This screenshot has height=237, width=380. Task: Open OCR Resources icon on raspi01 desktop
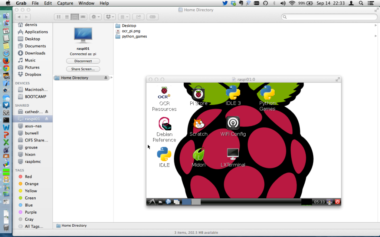164,99
